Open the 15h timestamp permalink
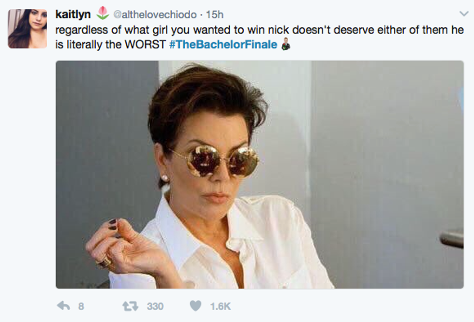This screenshot has width=474, height=322. [x=214, y=15]
